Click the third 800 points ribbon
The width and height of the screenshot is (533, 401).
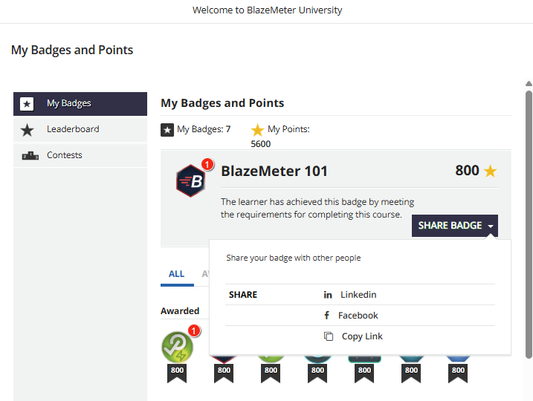pyautogui.click(x=271, y=374)
